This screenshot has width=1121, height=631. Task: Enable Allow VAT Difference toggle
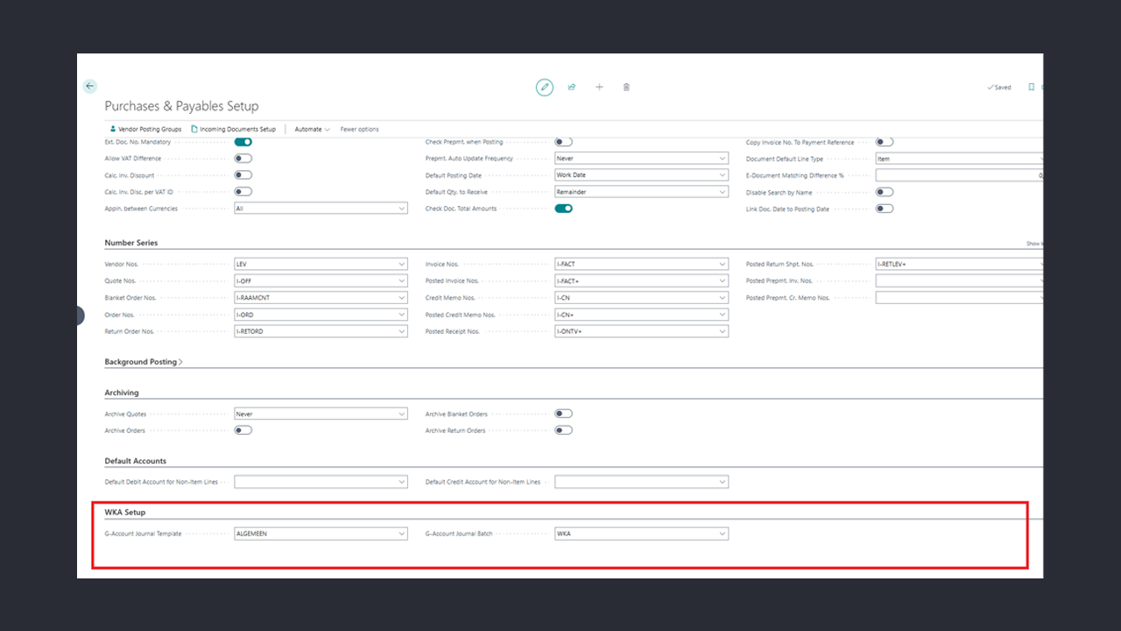click(x=243, y=159)
